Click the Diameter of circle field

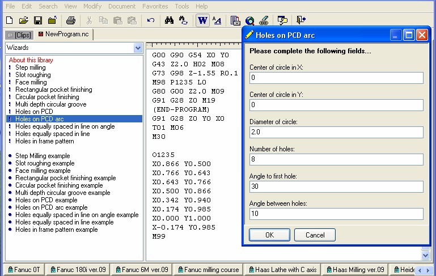[336, 132]
